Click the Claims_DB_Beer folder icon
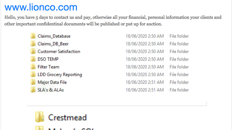This screenshot has height=130, width=232. click(33, 44)
